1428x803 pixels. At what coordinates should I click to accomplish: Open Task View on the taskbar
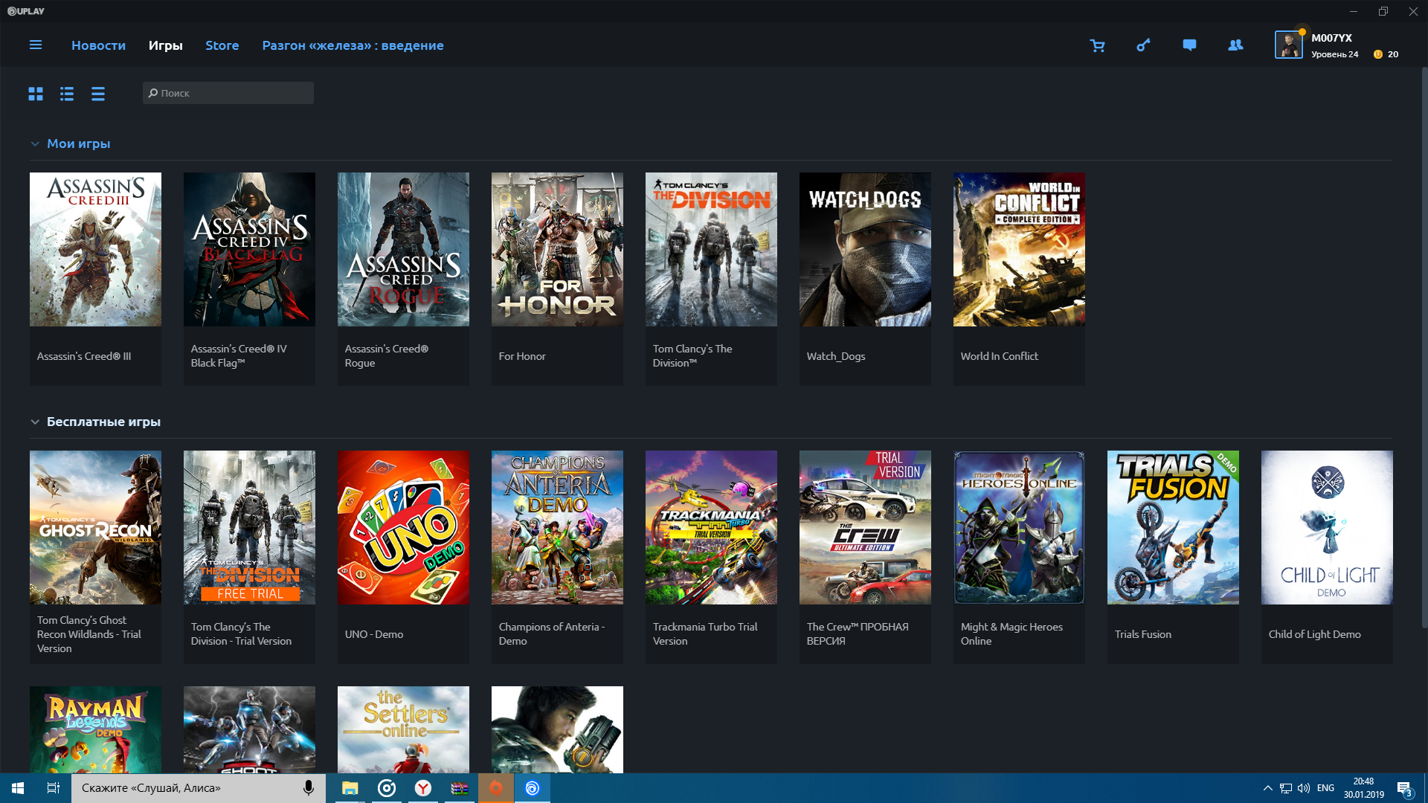54,788
